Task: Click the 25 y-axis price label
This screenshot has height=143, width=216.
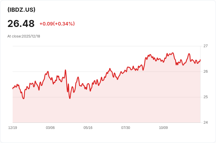Action: point(205,97)
